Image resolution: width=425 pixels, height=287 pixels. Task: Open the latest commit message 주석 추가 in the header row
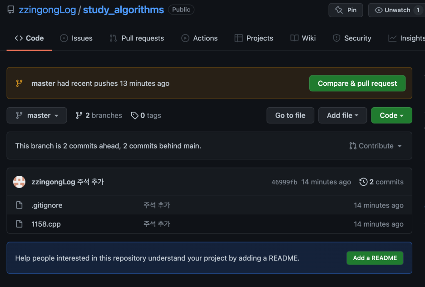[x=90, y=182]
